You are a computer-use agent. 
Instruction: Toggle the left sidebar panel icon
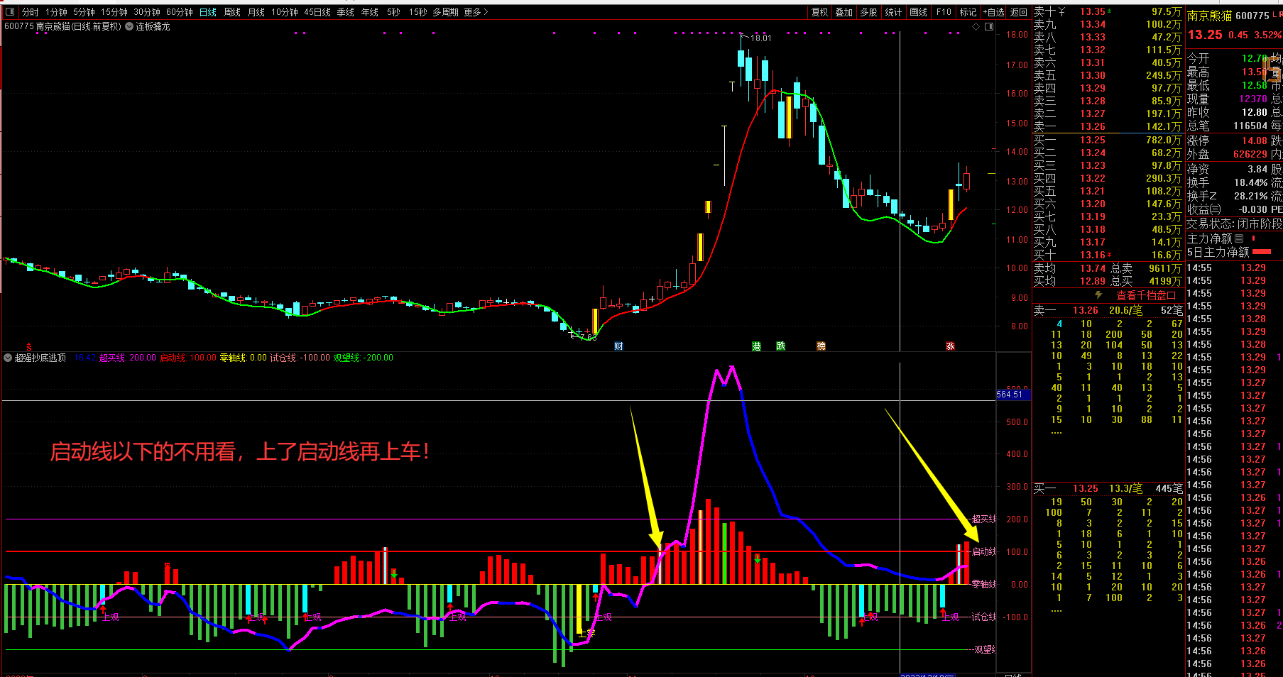[x=9, y=12]
